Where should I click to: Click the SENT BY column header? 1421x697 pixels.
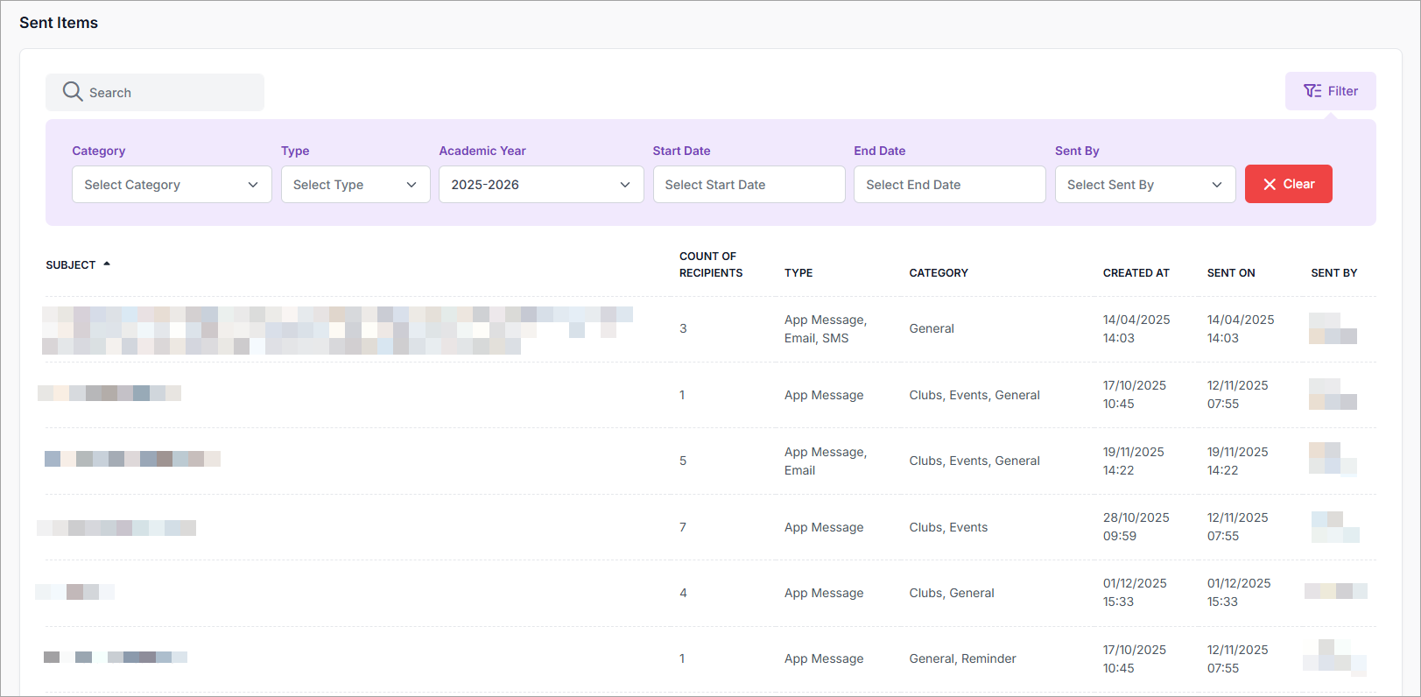point(1333,273)
